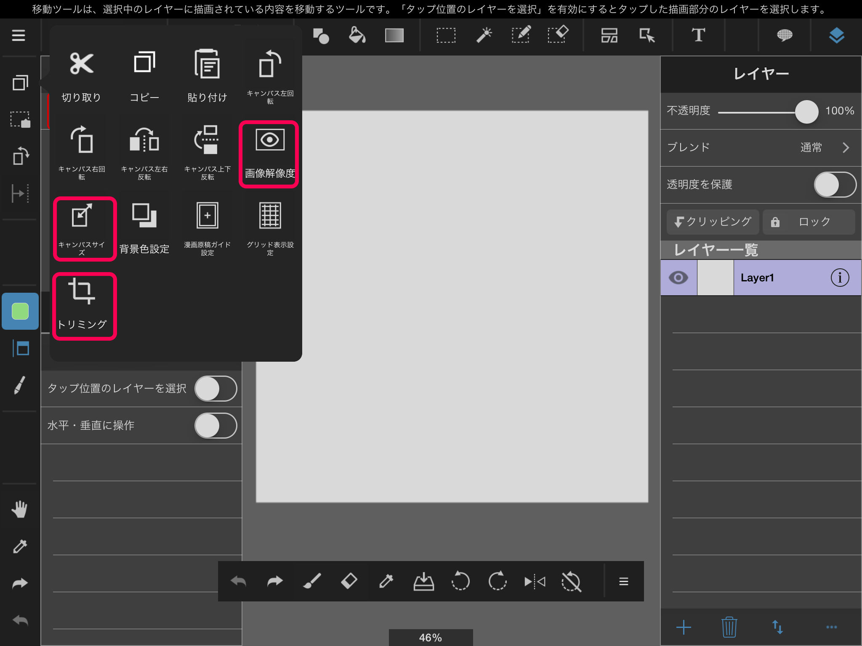
Task: Click the Lock (ロック) layer button
Action: coord(809,222)
